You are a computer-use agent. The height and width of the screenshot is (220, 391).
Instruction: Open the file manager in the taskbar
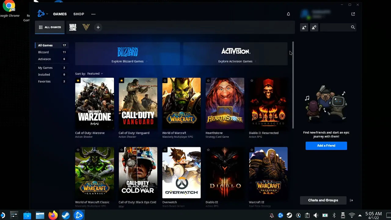click(40, 215)
